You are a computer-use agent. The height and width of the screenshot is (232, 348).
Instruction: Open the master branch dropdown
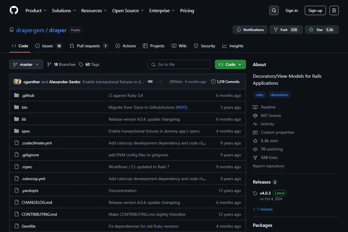click(x=26, y=64)
